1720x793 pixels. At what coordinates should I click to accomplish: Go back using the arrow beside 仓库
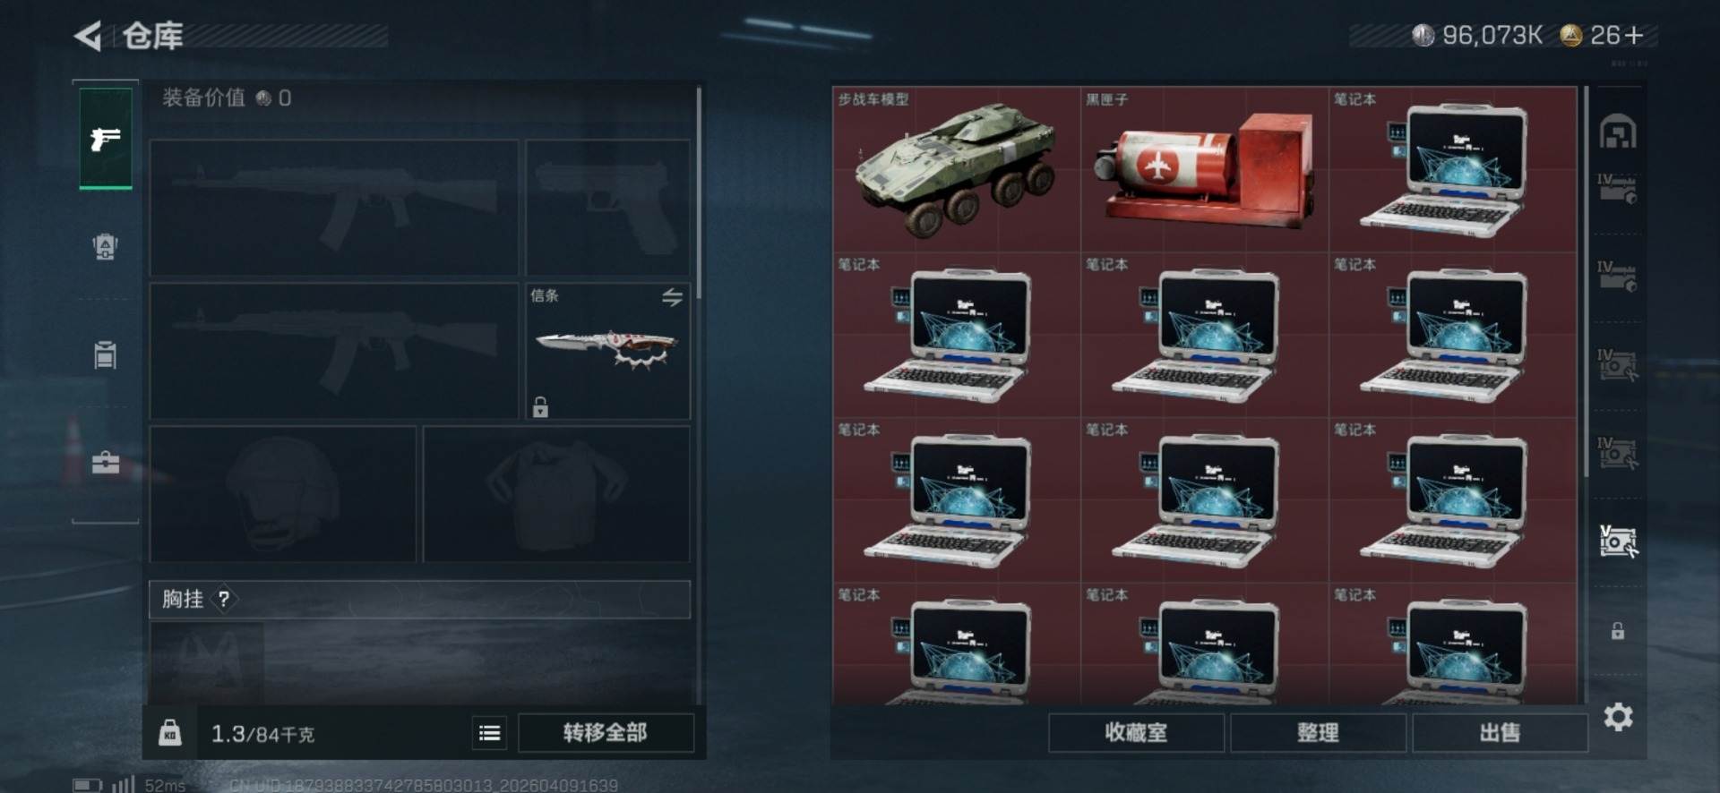pos(88,36)
